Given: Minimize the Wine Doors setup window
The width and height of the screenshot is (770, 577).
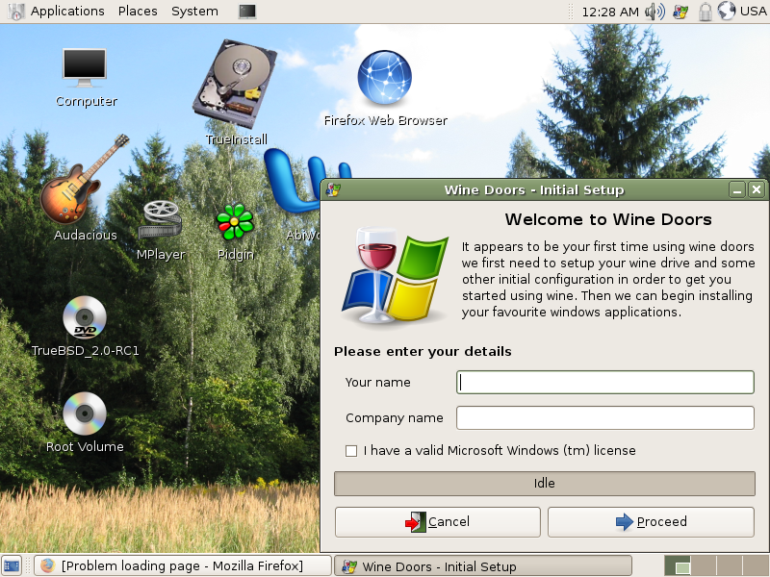Looking at the screenshot, I should pos(737,189).
